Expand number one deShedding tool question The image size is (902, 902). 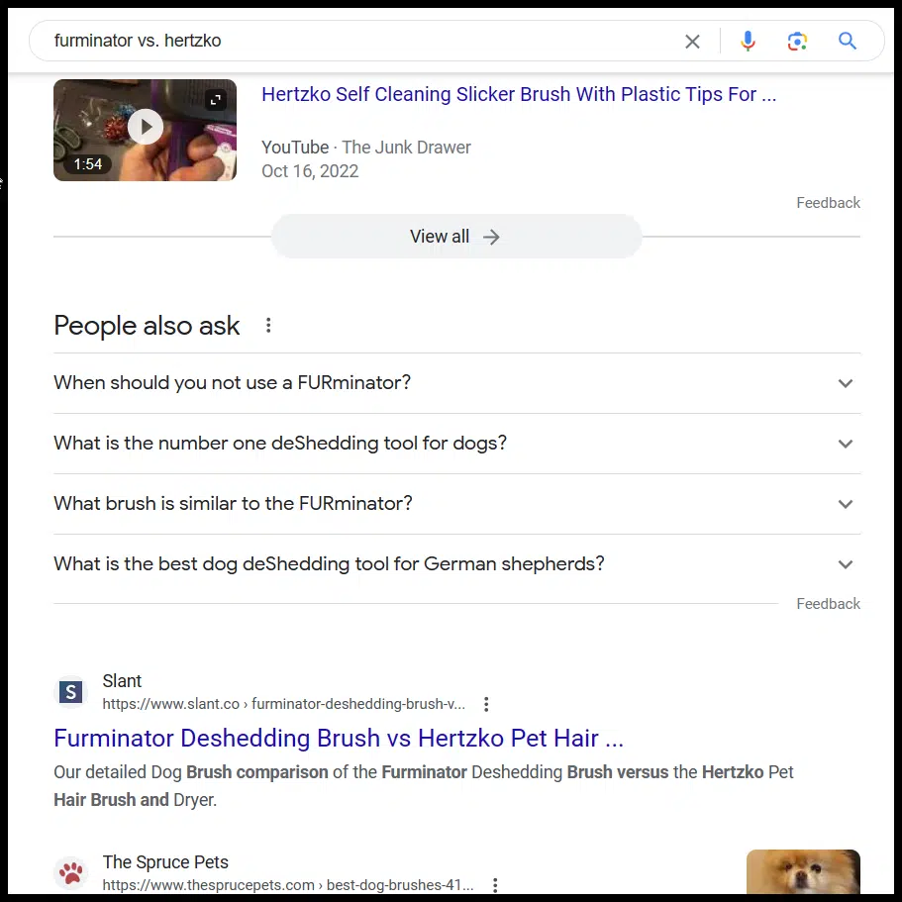845,444
